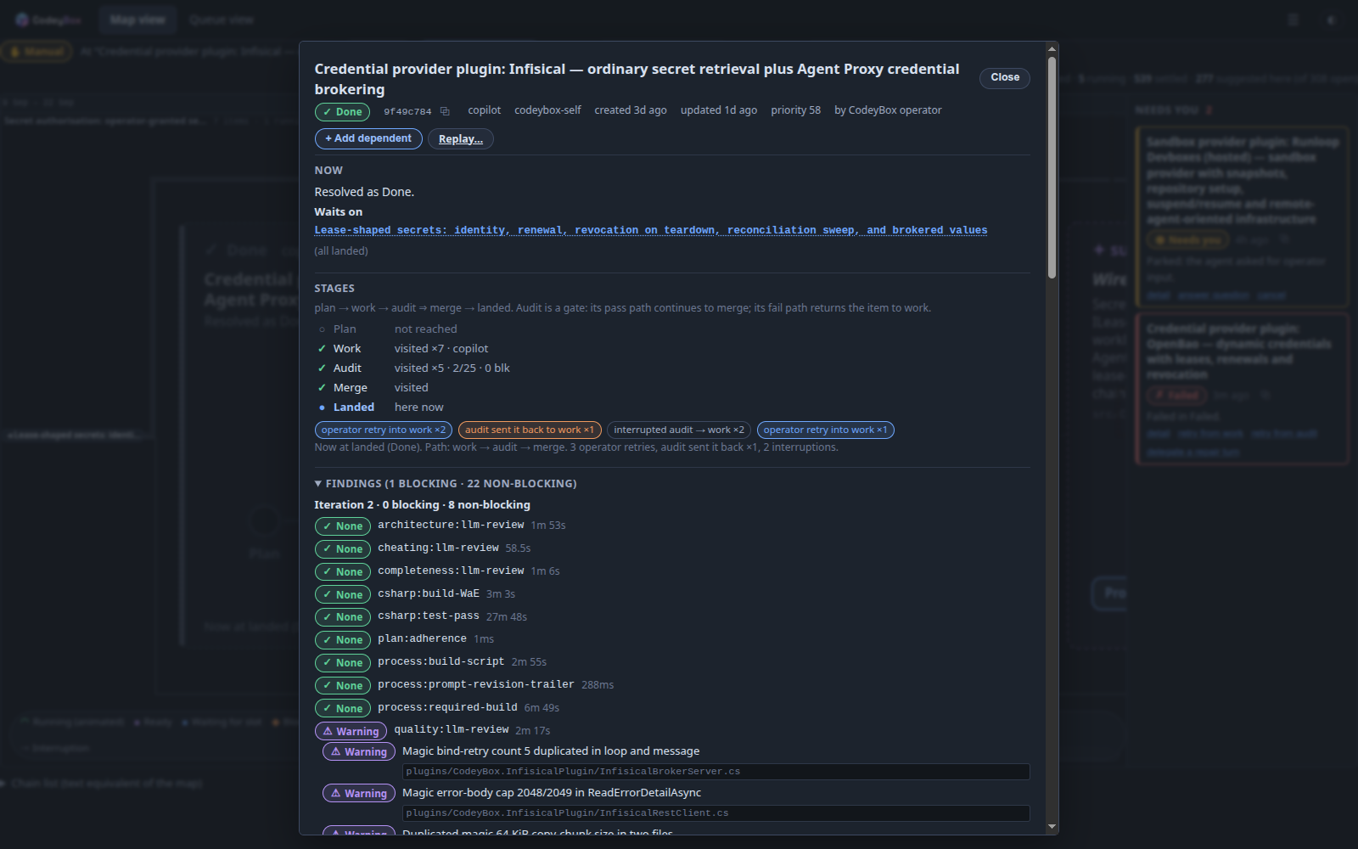Select the process:prompt-revision-trailer finding
The image size is (1358, 849).
coord(476,685)
